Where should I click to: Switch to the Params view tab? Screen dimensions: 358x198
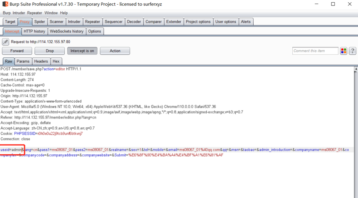tap(23, 61)
